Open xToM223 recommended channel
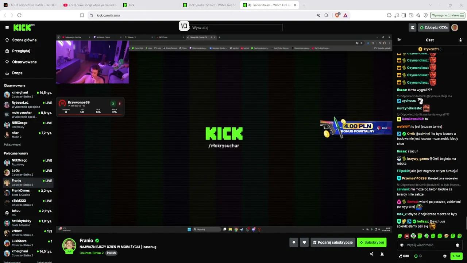467x263 pixels. coord(28,203)
